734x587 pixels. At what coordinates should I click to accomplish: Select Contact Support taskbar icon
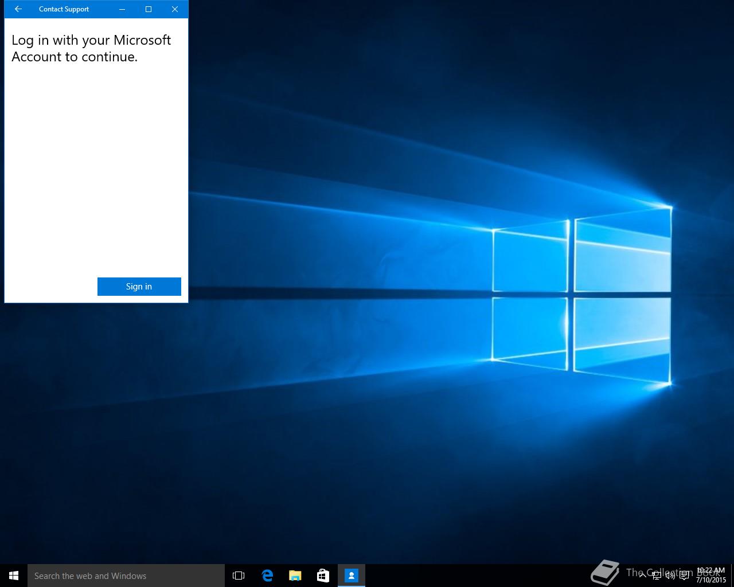click(352, 576)
